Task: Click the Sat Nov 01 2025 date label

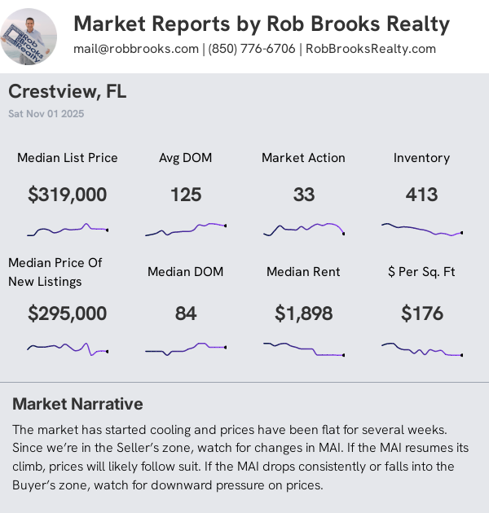Action: pyautogui.click(x=46, y=113)
